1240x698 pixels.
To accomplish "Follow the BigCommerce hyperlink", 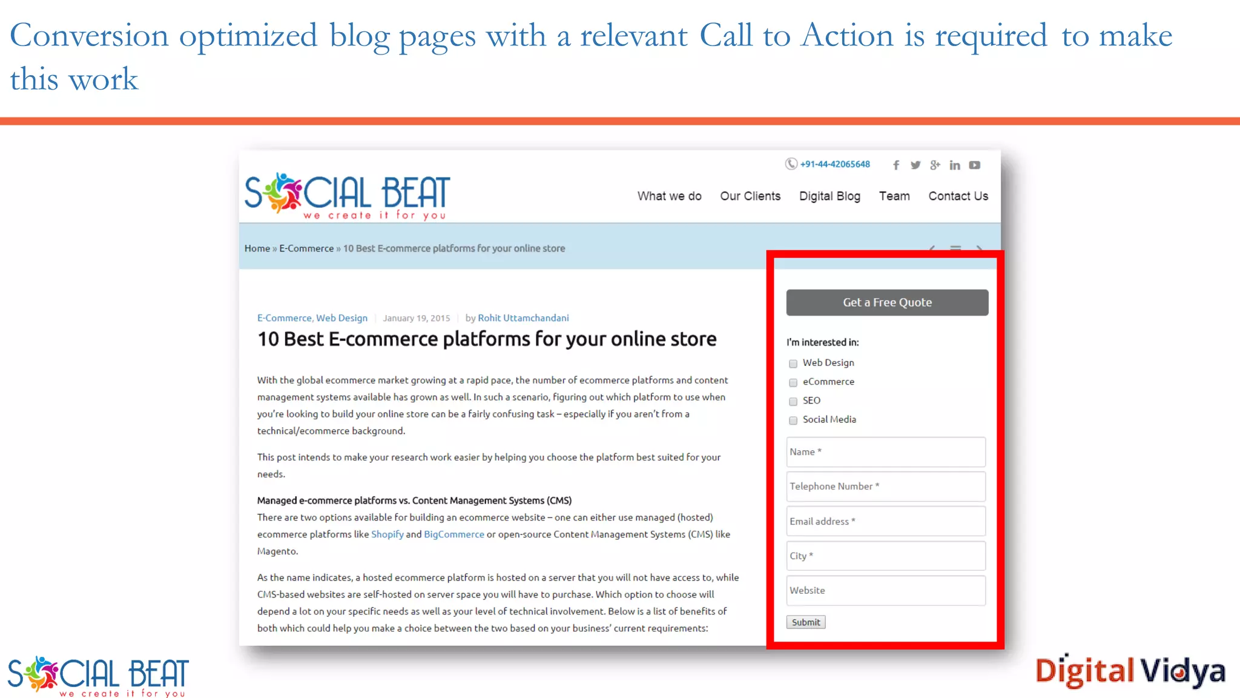I will coord(454,534).
